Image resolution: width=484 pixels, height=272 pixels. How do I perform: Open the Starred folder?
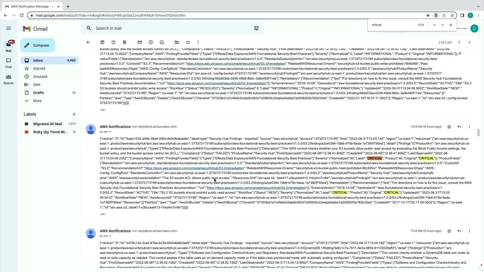39,69
